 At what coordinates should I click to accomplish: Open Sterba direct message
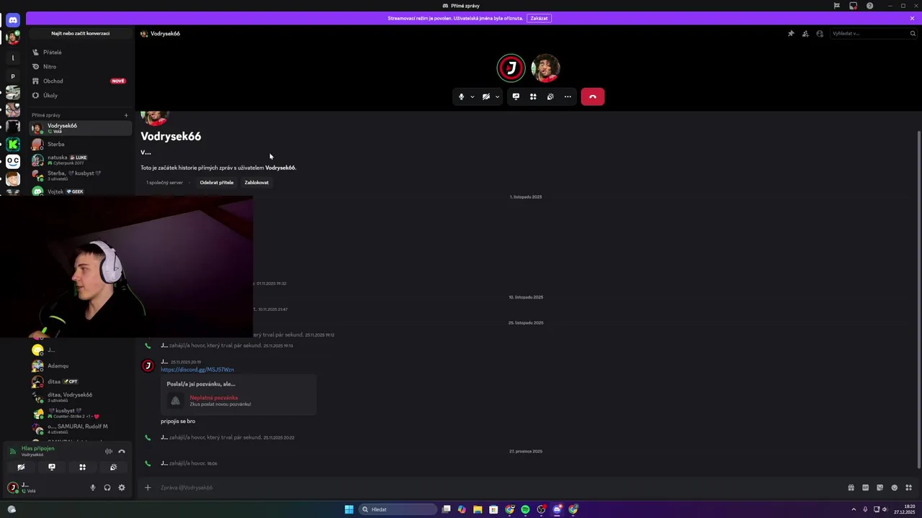[80, 144]
